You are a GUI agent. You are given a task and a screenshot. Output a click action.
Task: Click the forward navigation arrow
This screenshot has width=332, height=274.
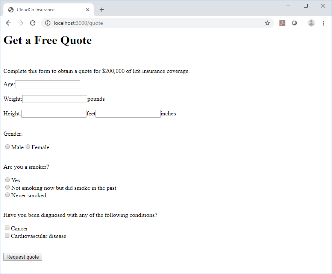(21, 23)
